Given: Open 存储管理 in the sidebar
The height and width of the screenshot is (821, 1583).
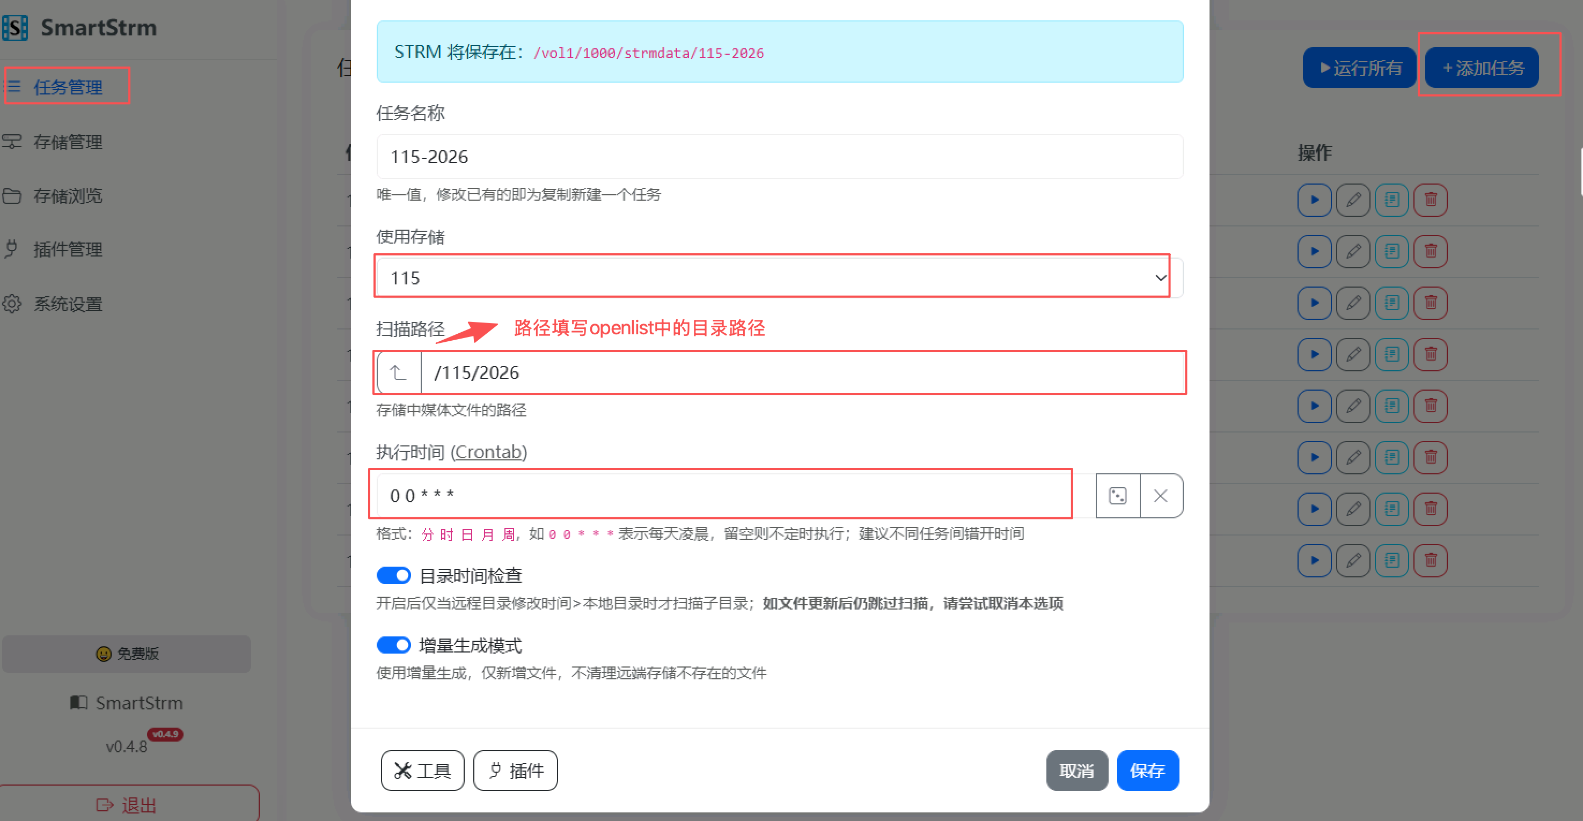Looking at the screenshot, I should pos(68,142).
